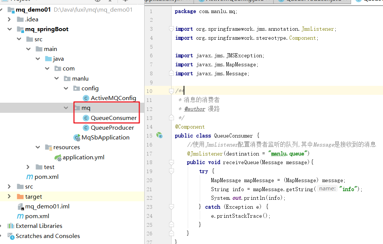Expand the test folder arrow

pos(28,167)
